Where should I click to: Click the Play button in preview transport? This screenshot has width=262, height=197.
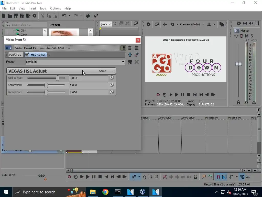(x=176, y=95)
